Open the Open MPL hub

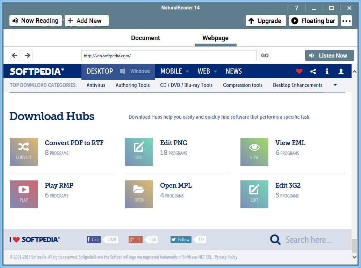coord(176,186)
